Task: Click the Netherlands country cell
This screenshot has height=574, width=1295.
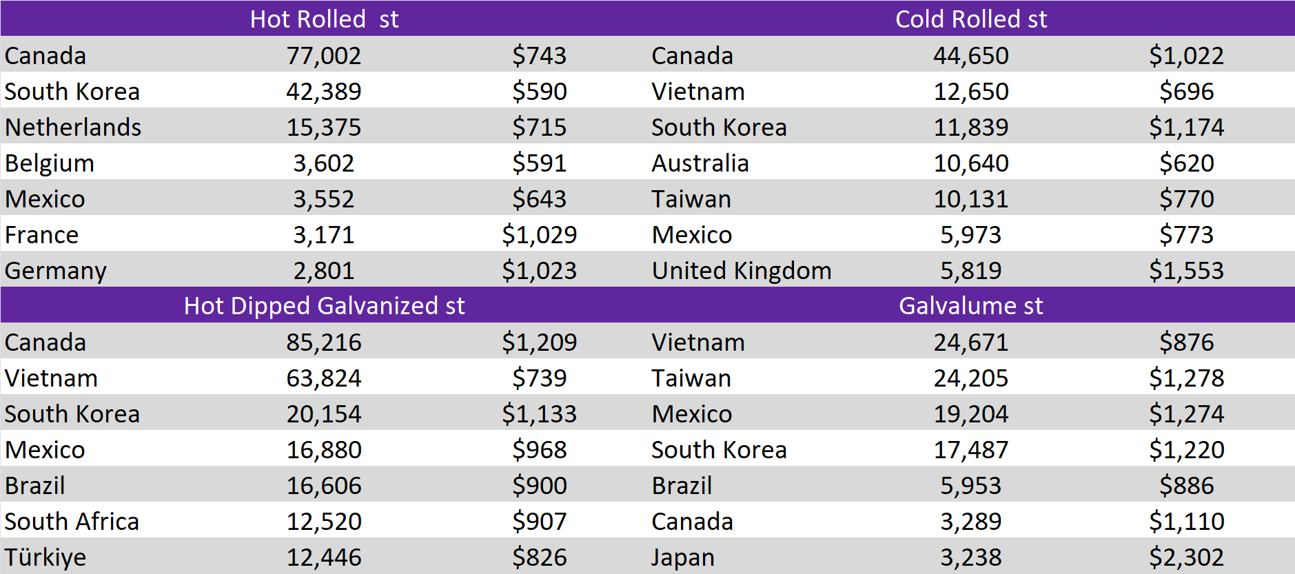Action: [73, 127]
